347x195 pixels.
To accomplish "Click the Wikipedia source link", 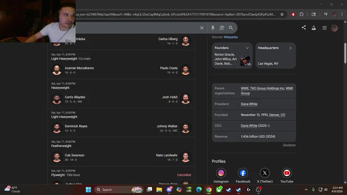I will [x=230, y=37].
